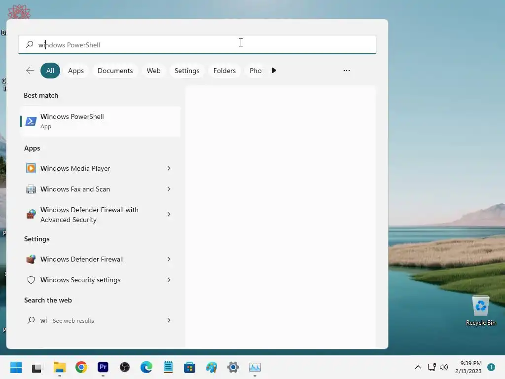Open the three-dots more options menu
The image size is (505, 379).
347,71
